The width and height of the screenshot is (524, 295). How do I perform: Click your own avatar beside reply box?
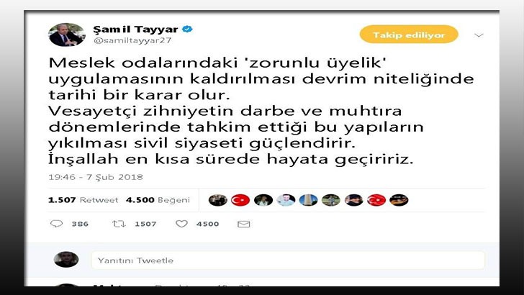(66, 260)
